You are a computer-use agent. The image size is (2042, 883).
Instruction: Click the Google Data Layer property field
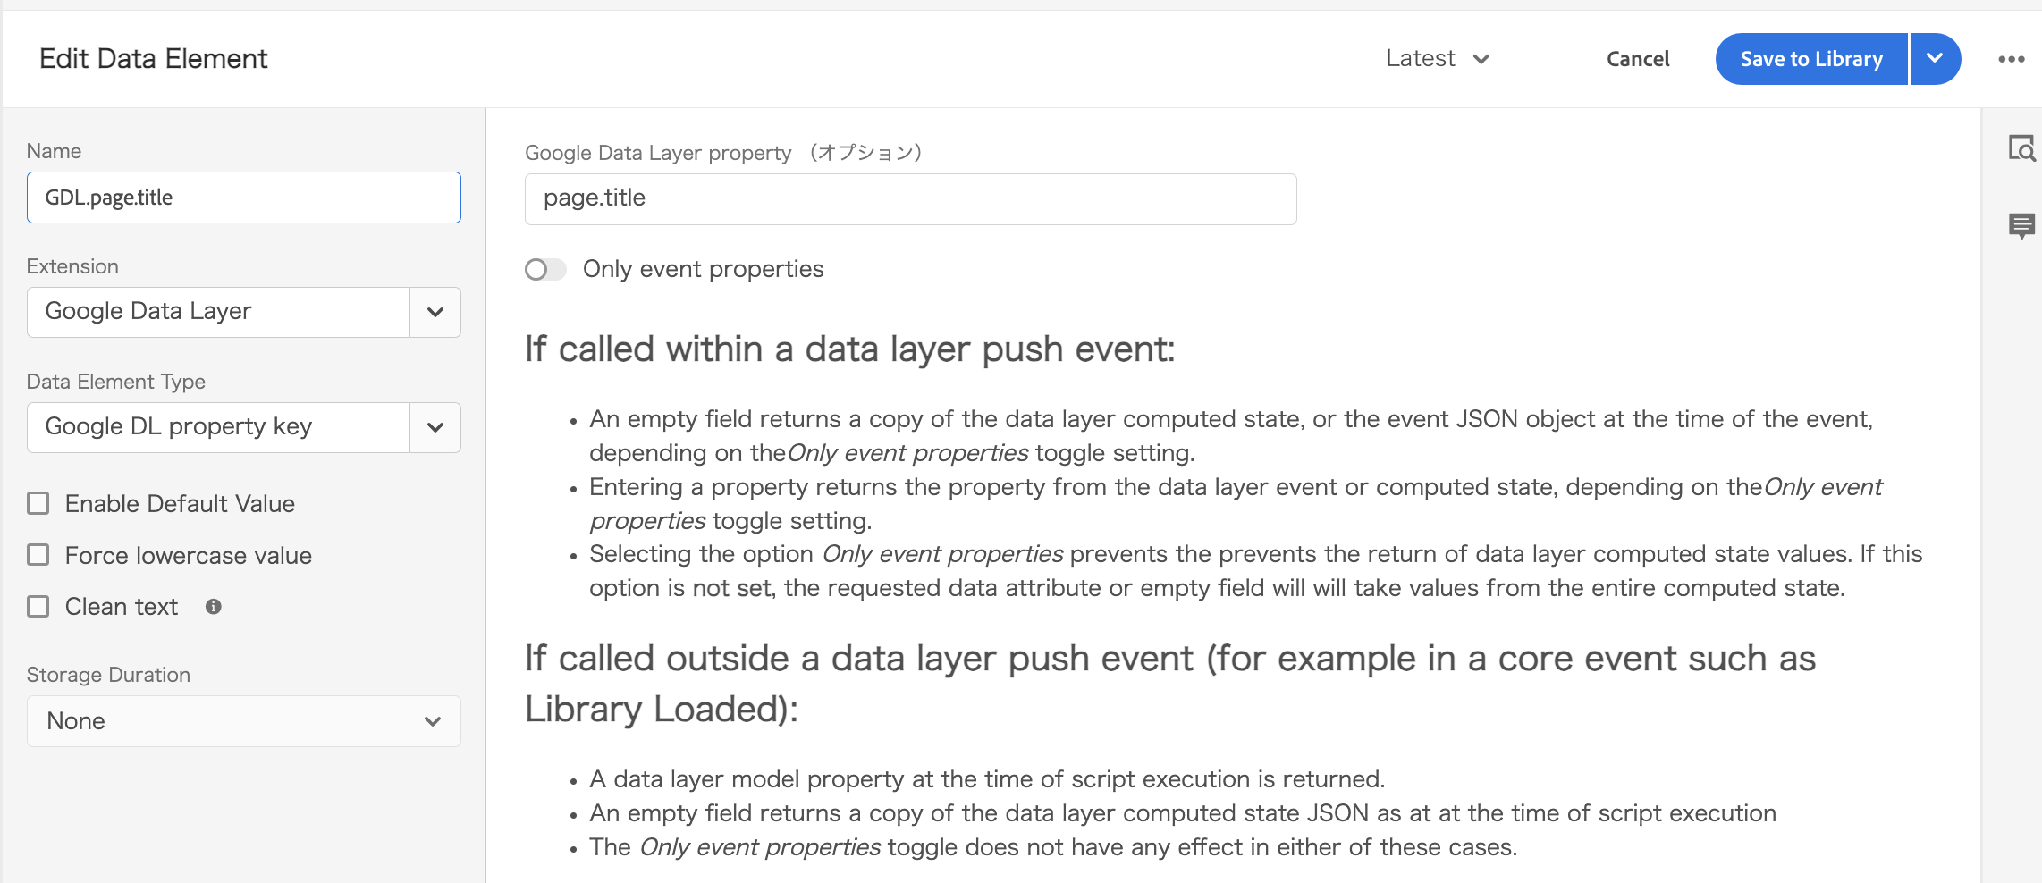[910, 199]
